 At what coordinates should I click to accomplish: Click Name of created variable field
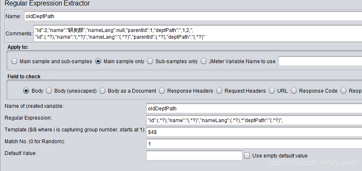click(x=254, y=109)
